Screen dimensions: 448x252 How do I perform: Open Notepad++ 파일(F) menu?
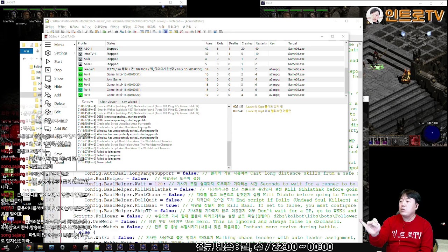(50, 27)
